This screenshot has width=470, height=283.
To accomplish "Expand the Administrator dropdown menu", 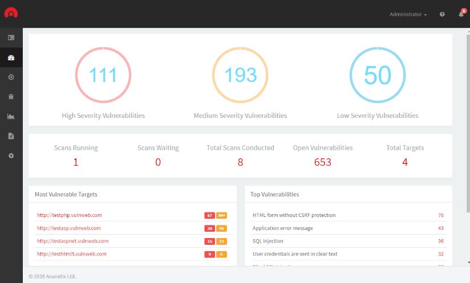I will tap(408, 14).
